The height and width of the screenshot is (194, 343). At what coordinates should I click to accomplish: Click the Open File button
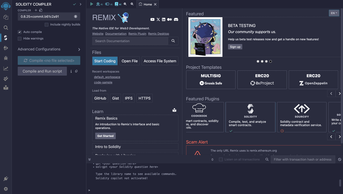click(x=130, y=61)
